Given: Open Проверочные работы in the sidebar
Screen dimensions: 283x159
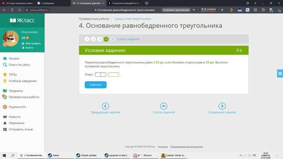Looking at the screenshot, I should tap(24, 97).
